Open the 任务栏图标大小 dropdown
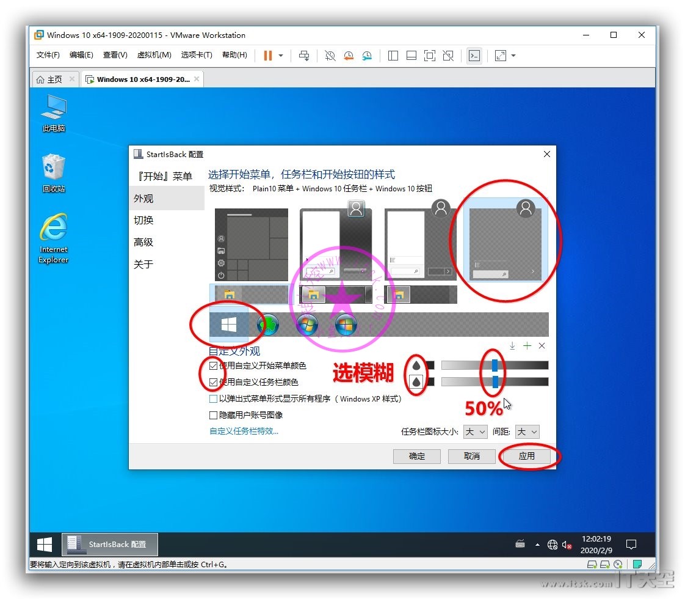This screenshot has width=685, height=599. click(x=476, y=432)
